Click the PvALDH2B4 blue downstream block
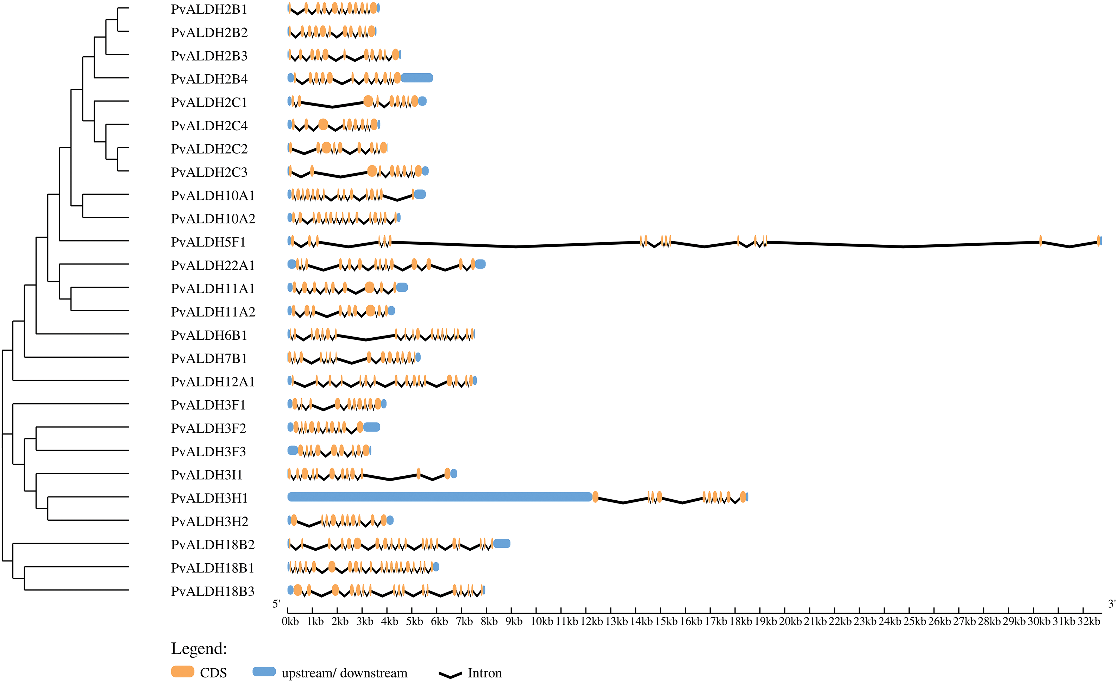1117x682 pixels. 417,78
